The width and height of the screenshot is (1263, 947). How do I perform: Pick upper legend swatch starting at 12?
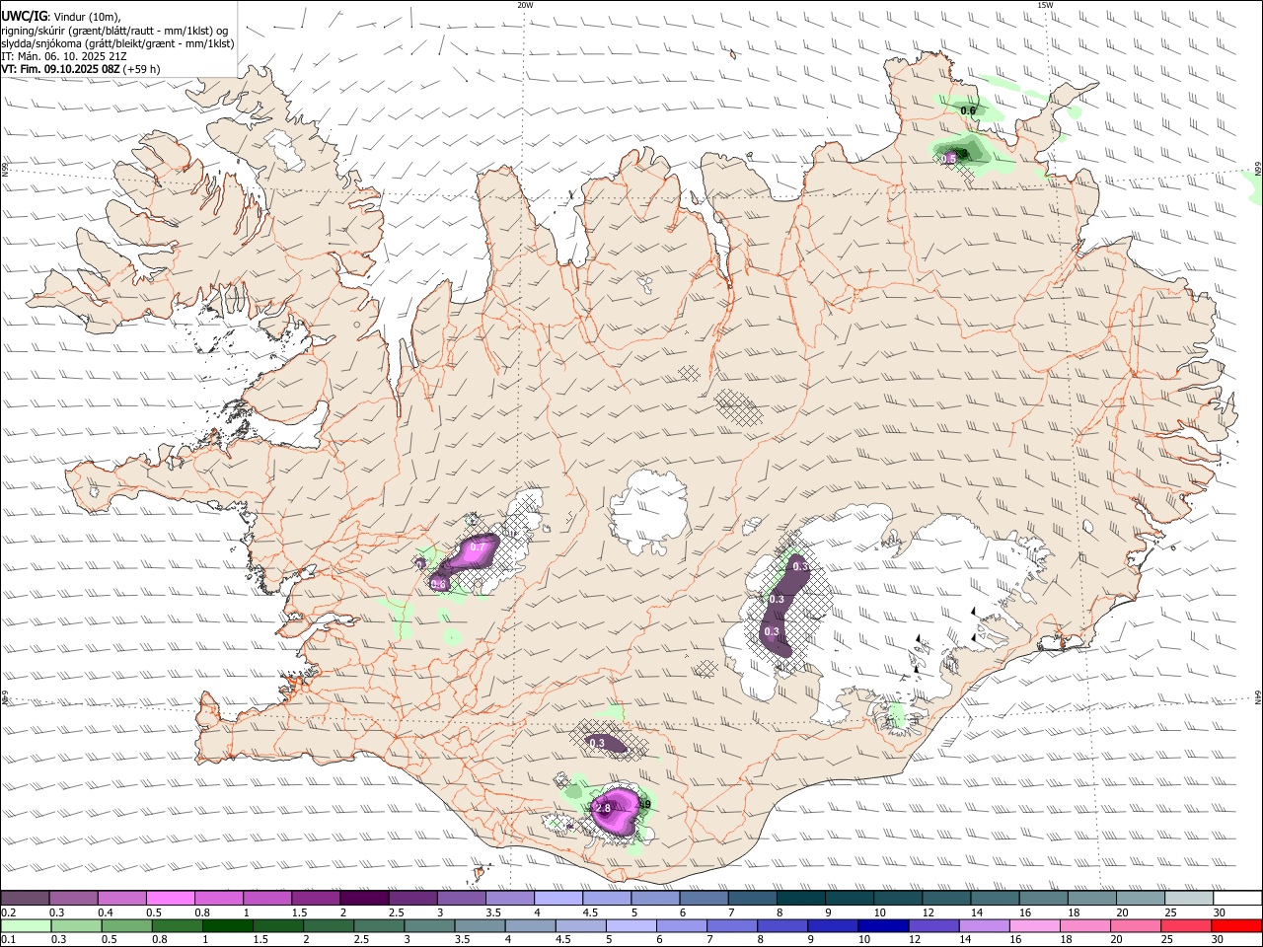click(x=945, y=899)
